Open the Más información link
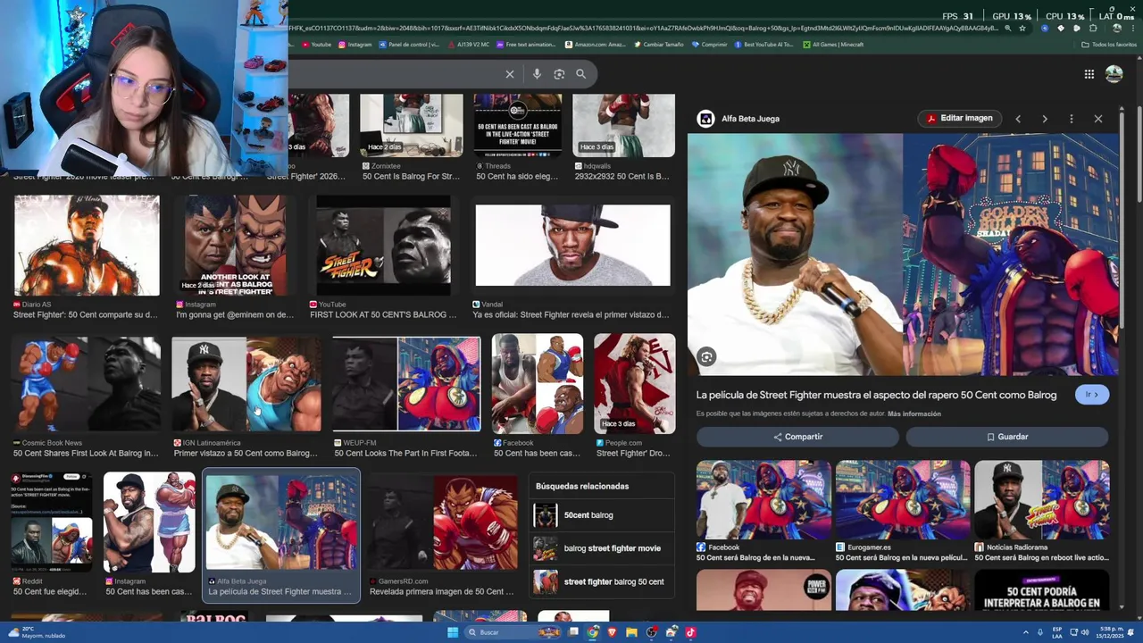Screen dimensions: 1143x643 tap(914, 414)
